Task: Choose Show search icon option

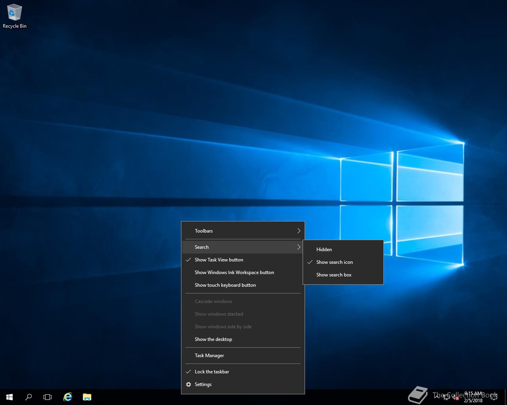Action: 343,262
